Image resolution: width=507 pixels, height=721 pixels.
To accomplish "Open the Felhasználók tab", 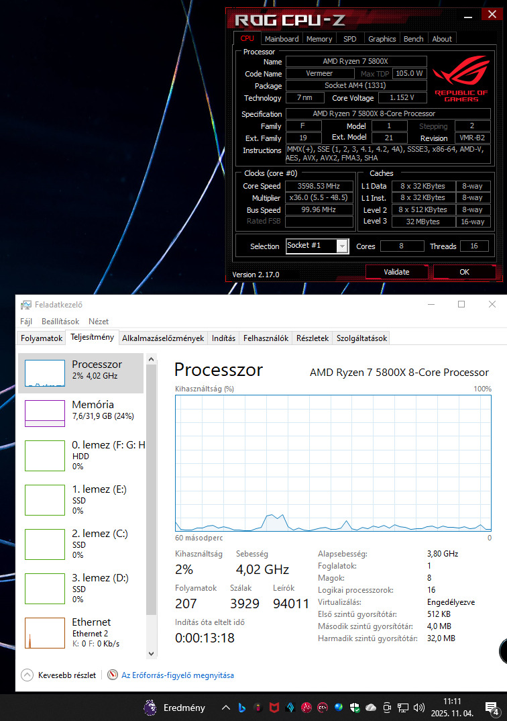I will click(x=266, y=338).
